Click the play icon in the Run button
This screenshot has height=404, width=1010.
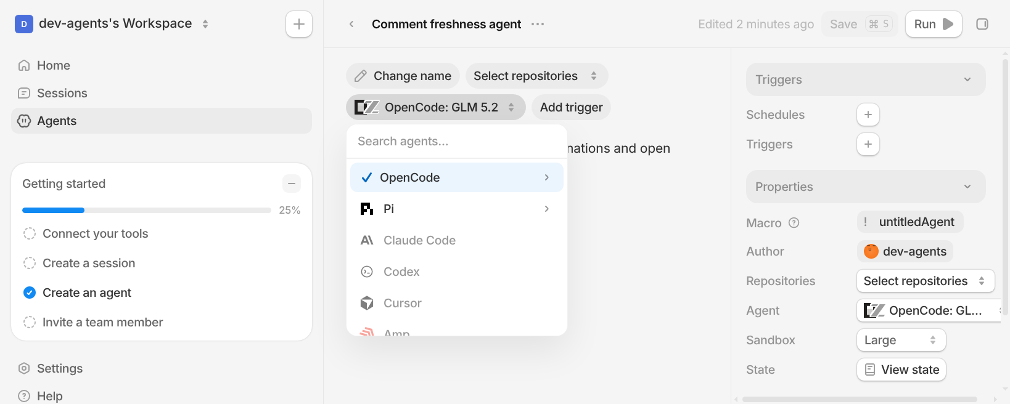pyautogui.click(x=948, y=24)
